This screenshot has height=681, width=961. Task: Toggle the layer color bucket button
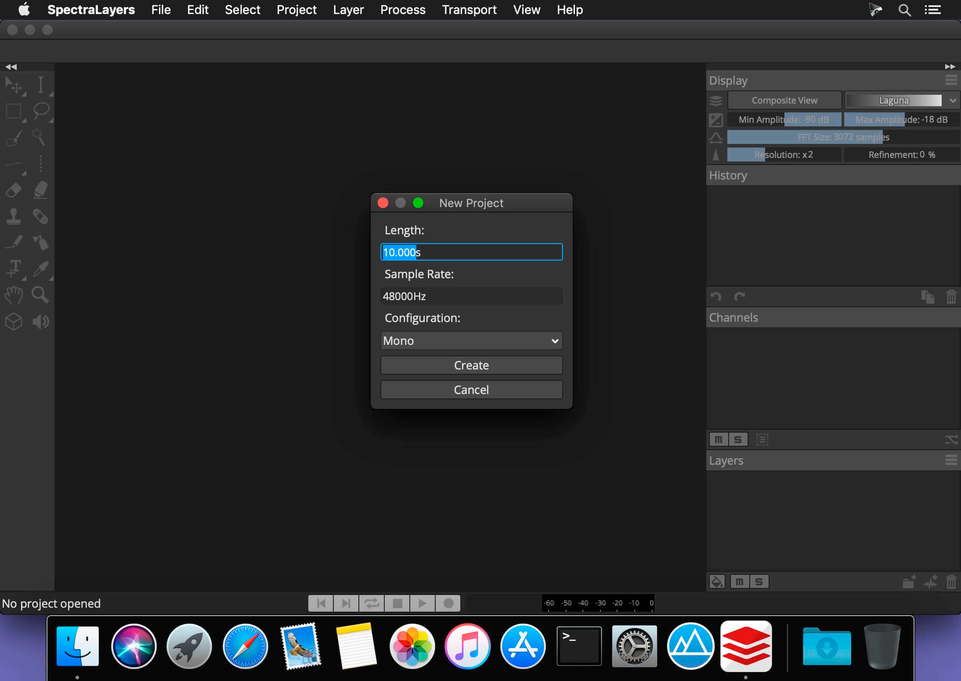pos(717,582)
